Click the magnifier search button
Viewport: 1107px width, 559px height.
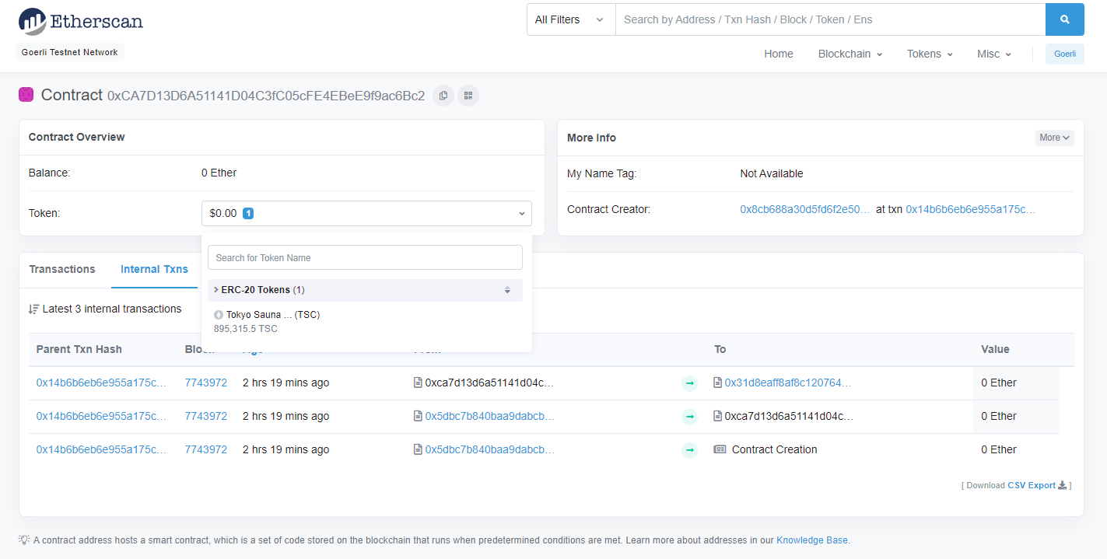pos(1064,19)
